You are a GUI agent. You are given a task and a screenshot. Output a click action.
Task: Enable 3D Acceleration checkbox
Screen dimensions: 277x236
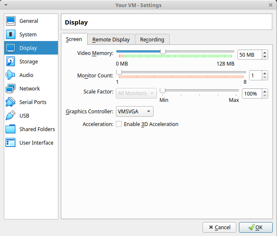[x=119, y=124]
